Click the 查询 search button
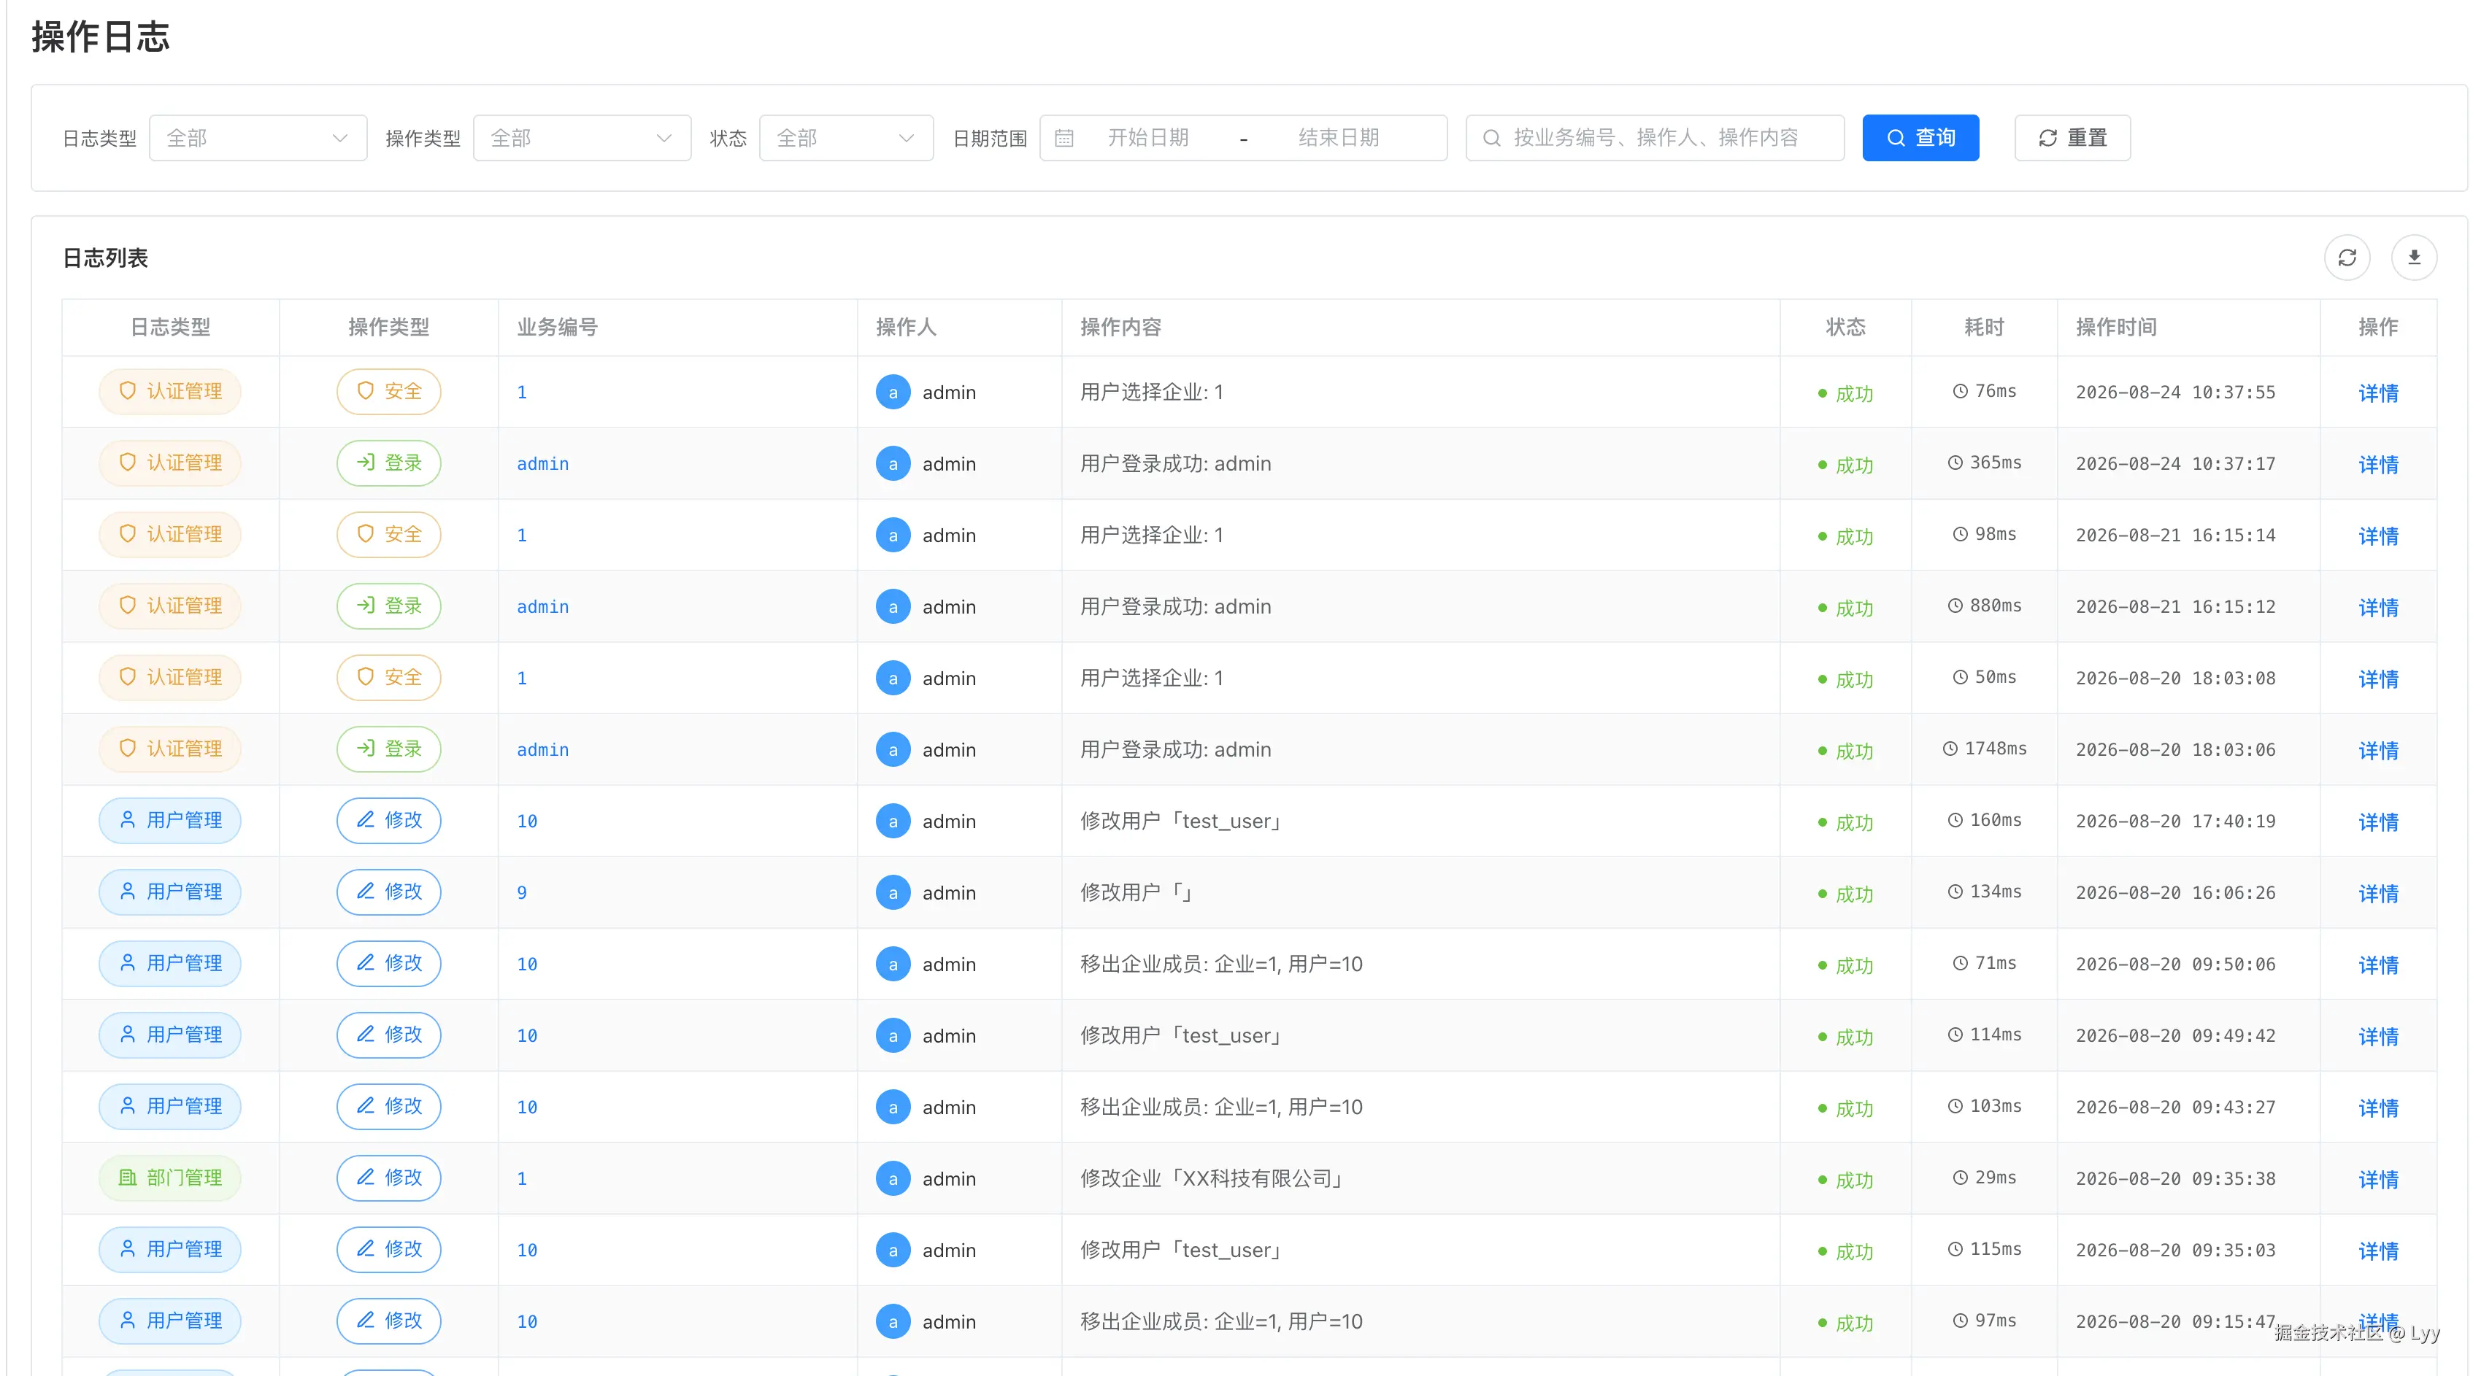The height and width of the screenshot is (1376, 2473). [x=1920, y=138]
